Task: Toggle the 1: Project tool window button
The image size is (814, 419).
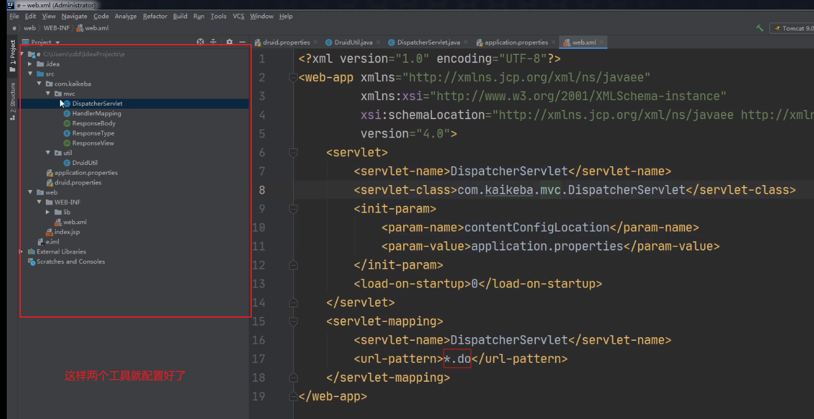Action: (x=13, y=56)
